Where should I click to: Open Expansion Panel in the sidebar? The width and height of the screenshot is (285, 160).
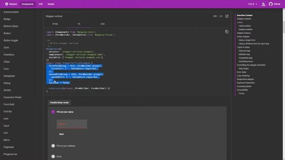(x=12, y=97)
